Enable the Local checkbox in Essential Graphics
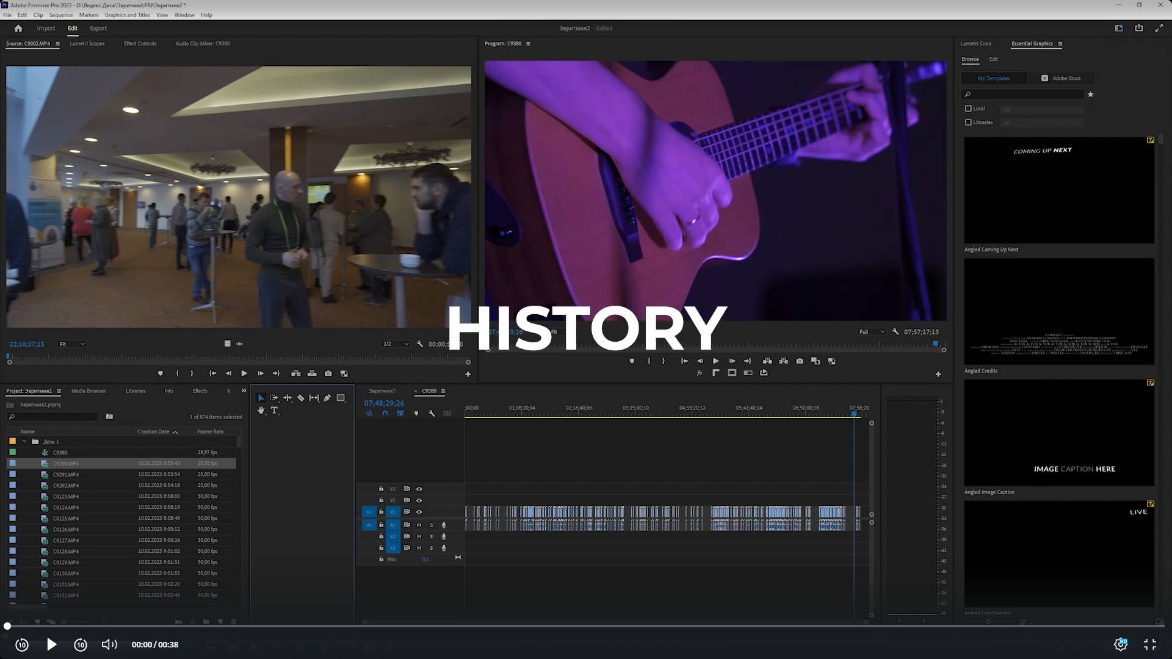 (968, 109)
